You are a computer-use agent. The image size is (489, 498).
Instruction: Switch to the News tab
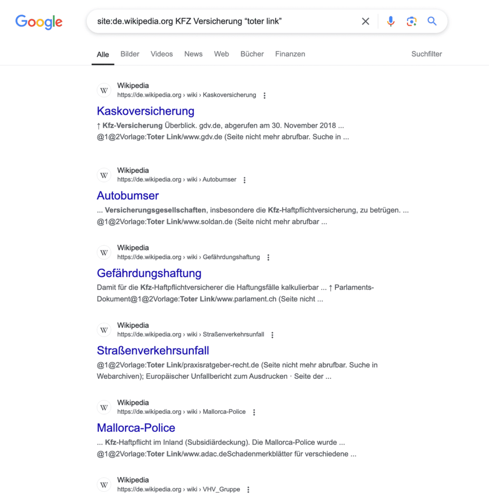(193, 54)
